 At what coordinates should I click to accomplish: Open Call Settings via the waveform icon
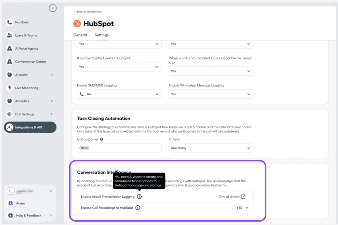click(10, 114)
